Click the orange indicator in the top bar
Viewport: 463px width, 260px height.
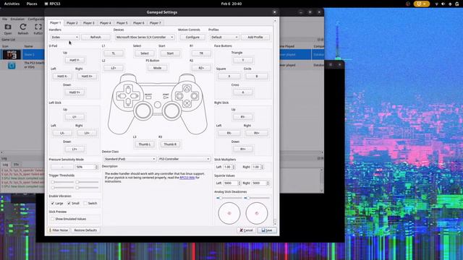pos(421,4)
